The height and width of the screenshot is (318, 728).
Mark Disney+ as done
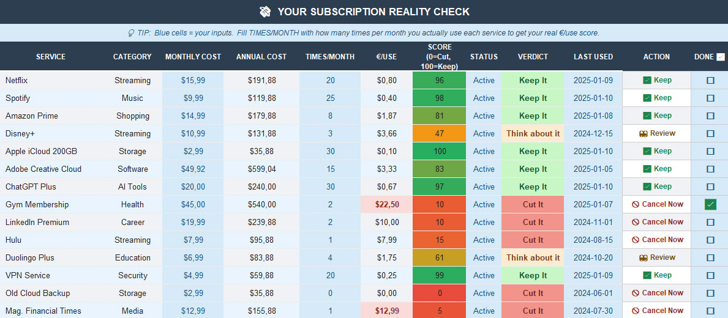(x=710, y=133)
